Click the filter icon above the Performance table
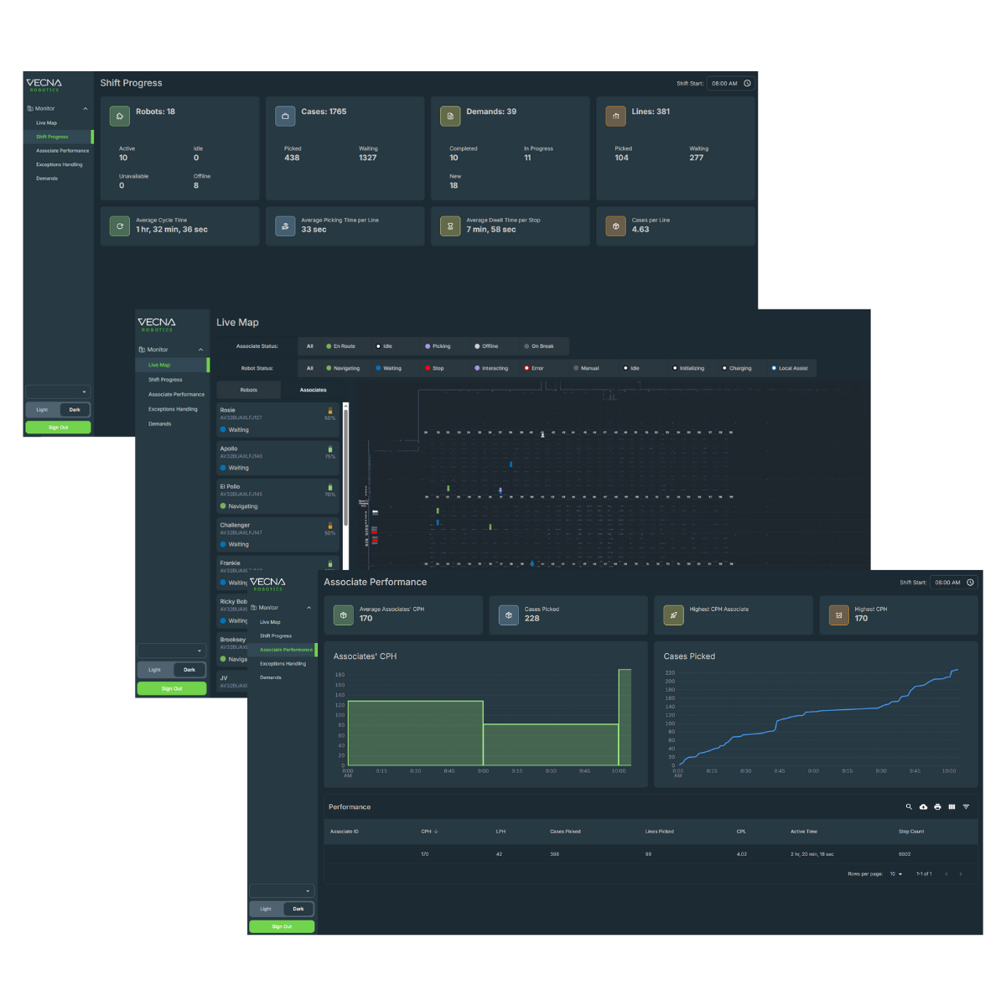This screenshot has width=1006, height=1006. tap(966, 806)
